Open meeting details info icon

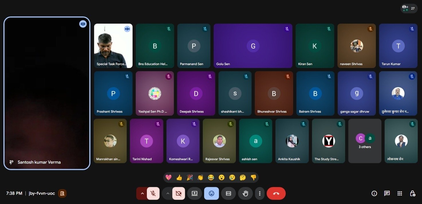[374, 193]
